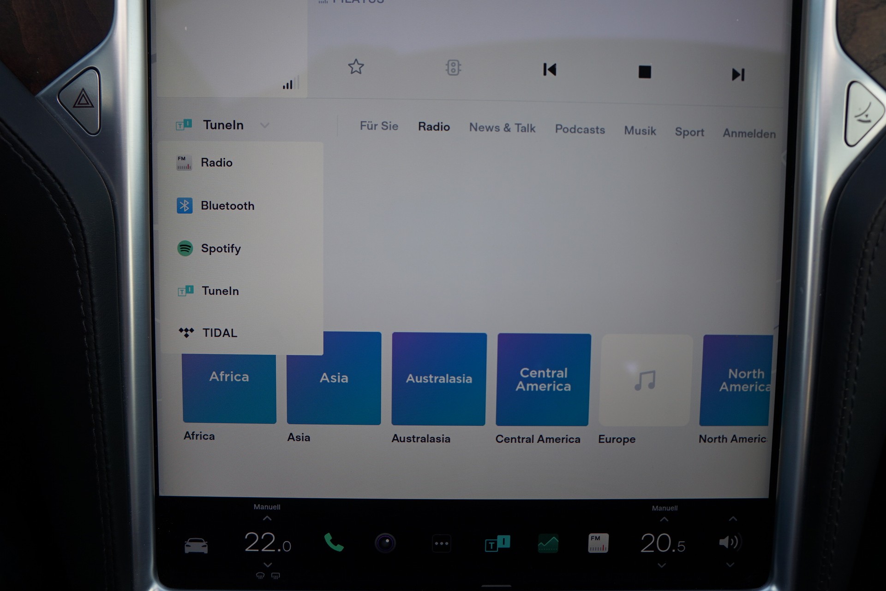
Task: Open the Podcasts tab
Action: (x=580, y=130)
